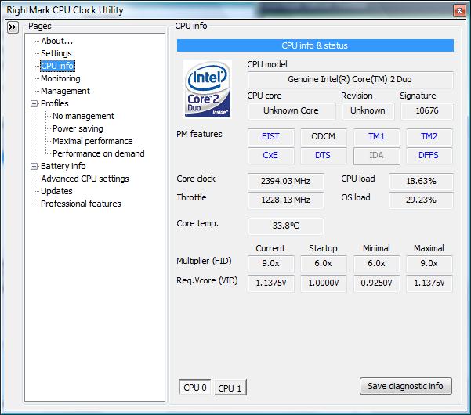Click the Save diagnostic info button
This screenshot has width=471, height=415.
pos(405,386)
